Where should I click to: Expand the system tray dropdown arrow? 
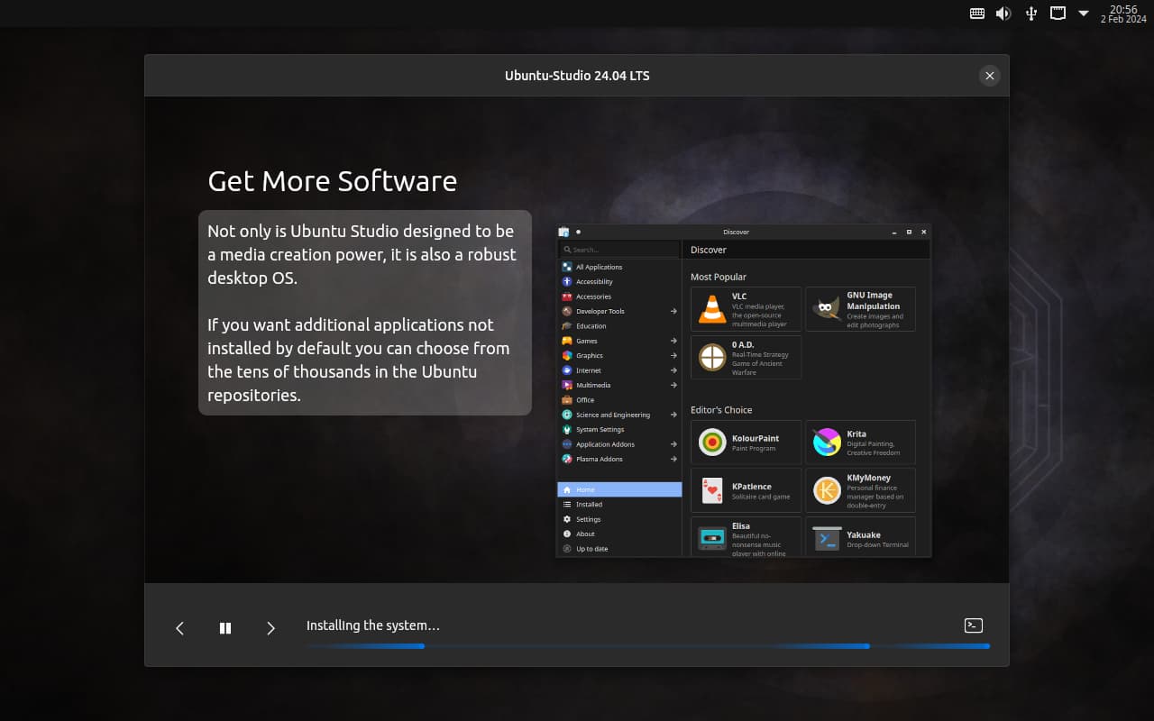pos(1084,14)
